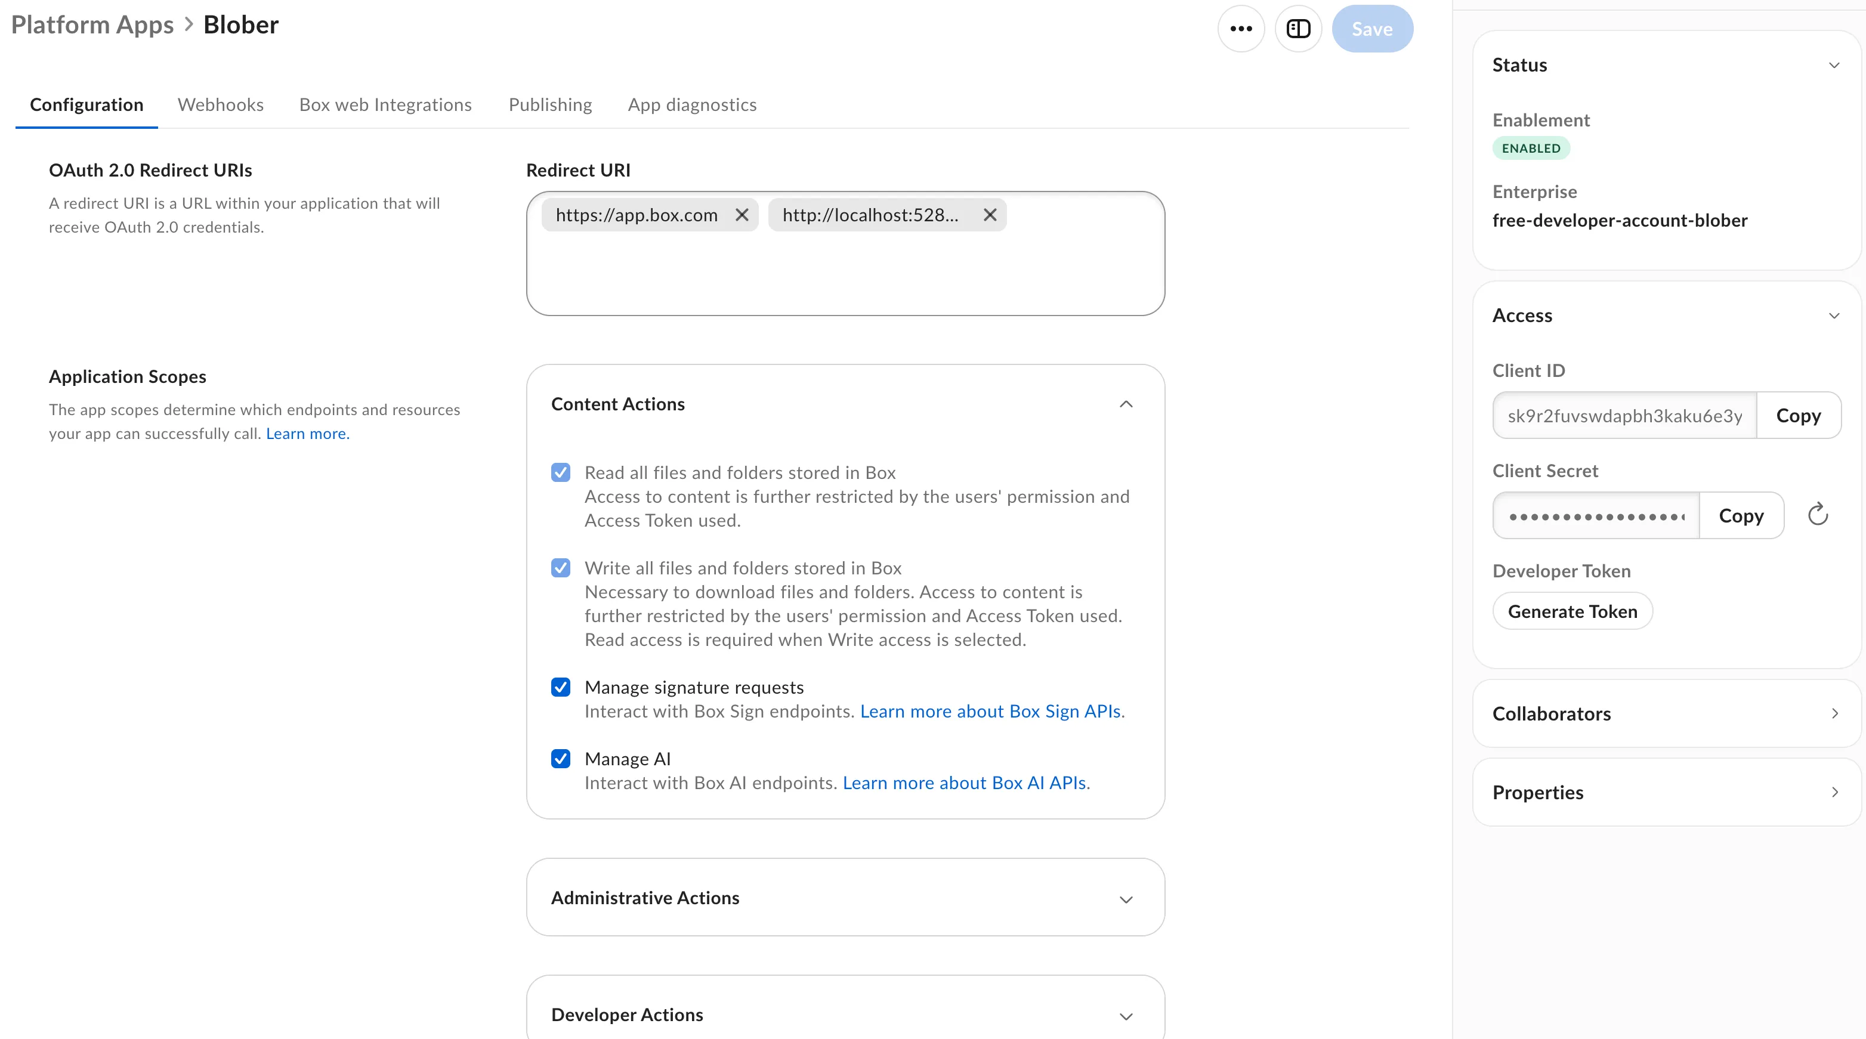Open Learn more link about app scopes
The height and width of the screenshot is (1039, 1866).
tap(308, 434)
